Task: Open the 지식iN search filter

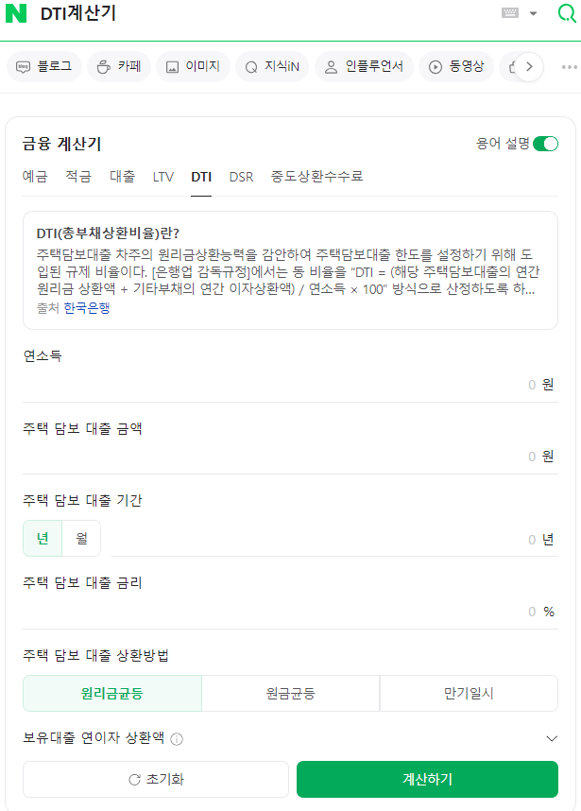Action: [272, 67]
